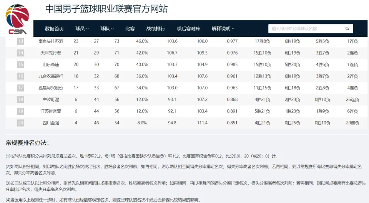Open team 宁波町渥
369x203 pixels.
(51, 99)
